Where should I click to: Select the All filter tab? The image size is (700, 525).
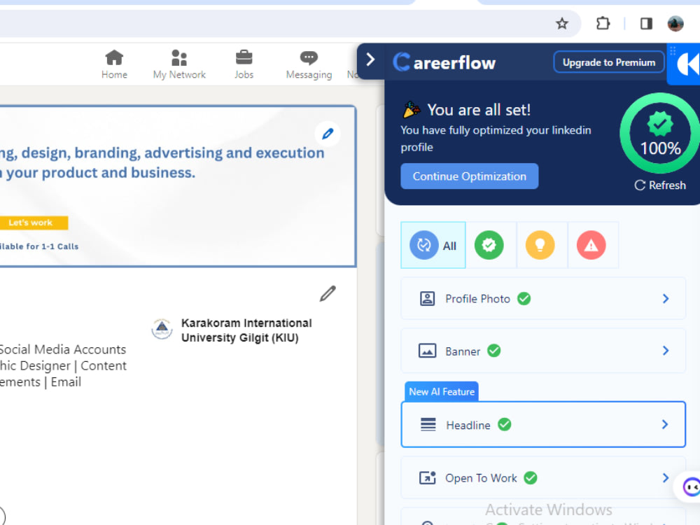433,245
